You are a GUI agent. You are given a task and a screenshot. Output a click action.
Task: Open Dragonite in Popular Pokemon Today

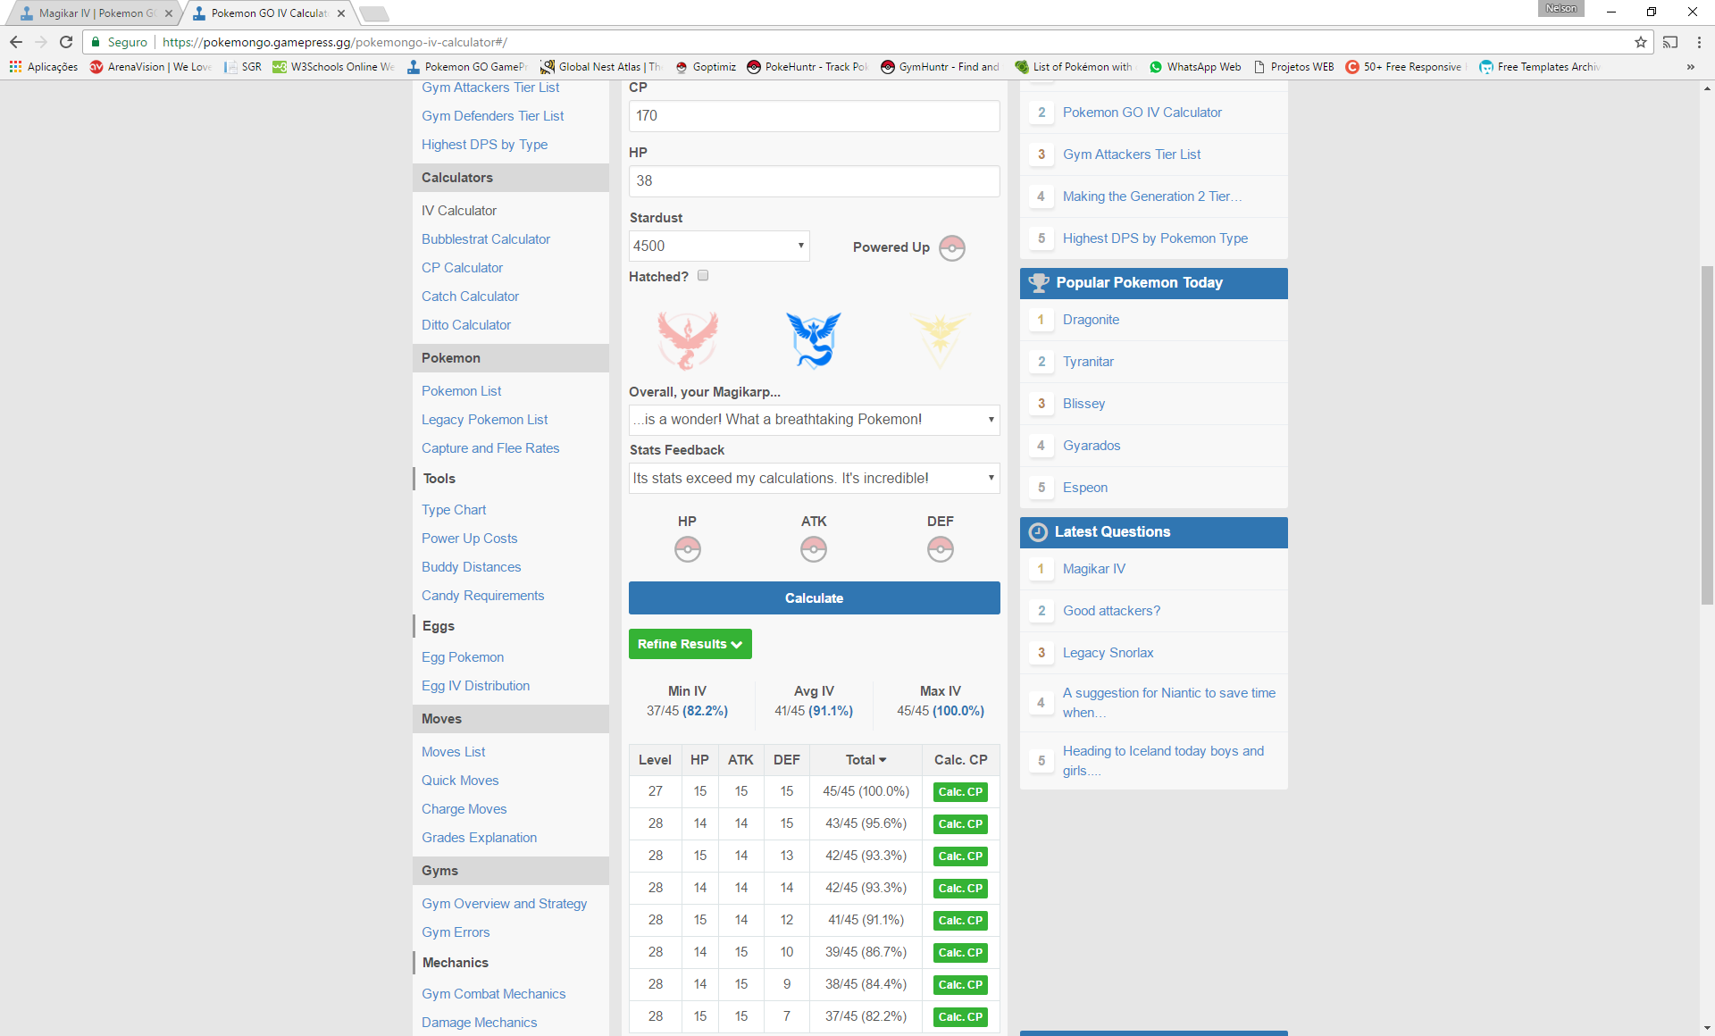click(x=1091, y=320)
